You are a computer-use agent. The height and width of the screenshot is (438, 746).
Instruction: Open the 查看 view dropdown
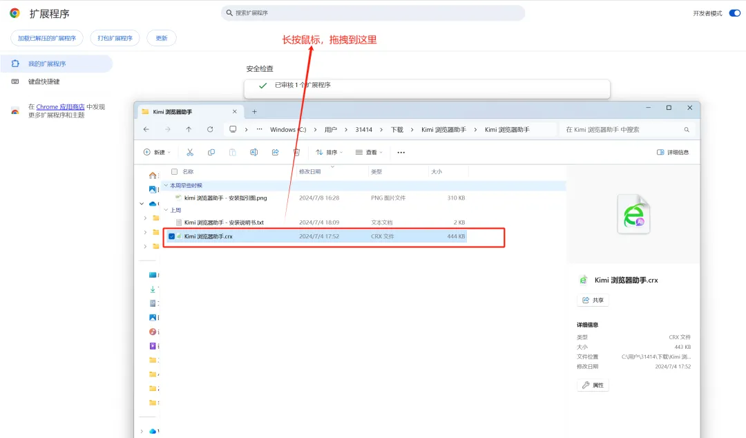[370, 152]
